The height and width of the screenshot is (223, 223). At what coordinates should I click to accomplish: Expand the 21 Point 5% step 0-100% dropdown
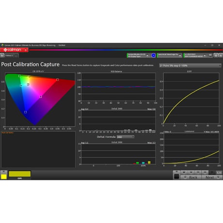[x=190, y=65]
